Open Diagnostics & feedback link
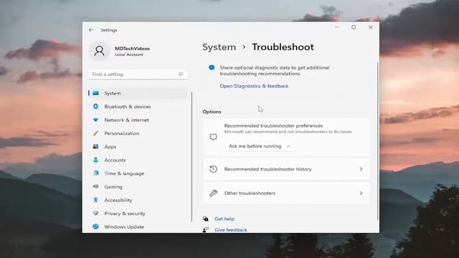The height and width of the screenshot is (258, 459). point(254,86)
